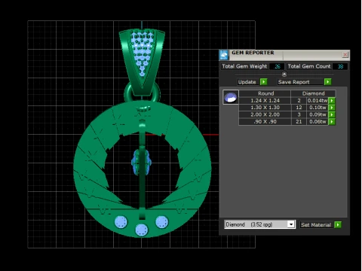Click the 0.10tw weight cell
The image size is (362, 271).
coord(318,108)
